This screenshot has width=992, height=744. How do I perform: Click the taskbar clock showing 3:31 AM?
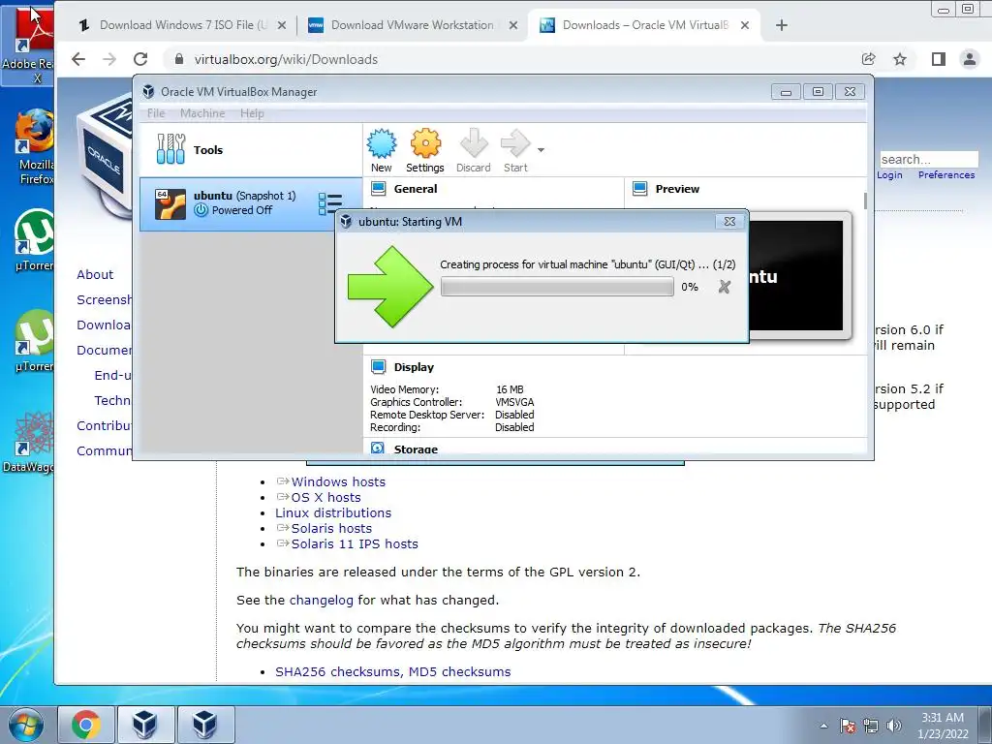coord(943,726)
